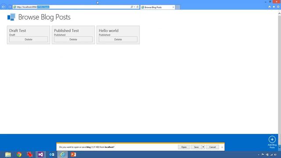Open the Hello world post tile
The image size is (281, 158).
tap(118, 31)
